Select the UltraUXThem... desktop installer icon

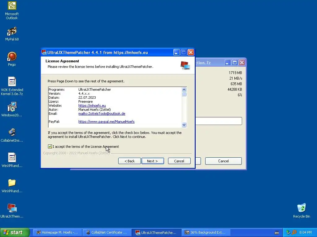pos(12,211)
